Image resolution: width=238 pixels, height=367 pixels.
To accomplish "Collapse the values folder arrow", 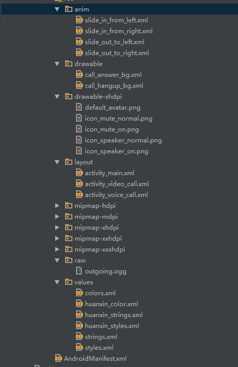I will (x=57, y=282).
